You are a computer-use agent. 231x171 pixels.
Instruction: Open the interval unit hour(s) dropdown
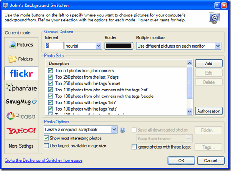tap(99, 46)
